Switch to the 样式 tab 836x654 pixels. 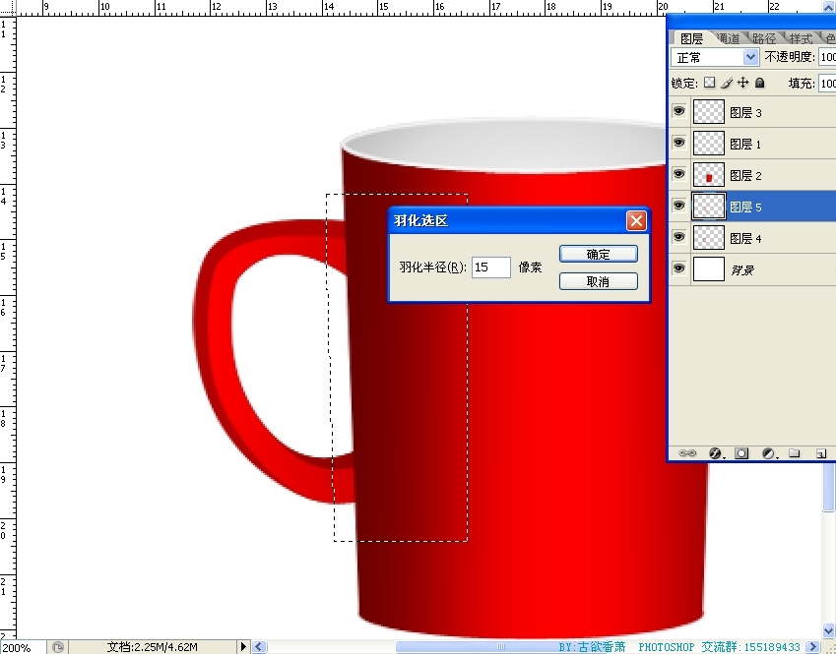click(801, 38)
